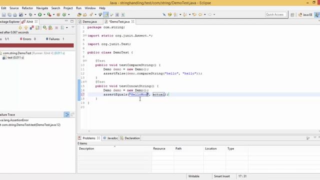Open the Search icon's dropdown arrow
This screenshot has width=320, height=180.
point(95,14)
